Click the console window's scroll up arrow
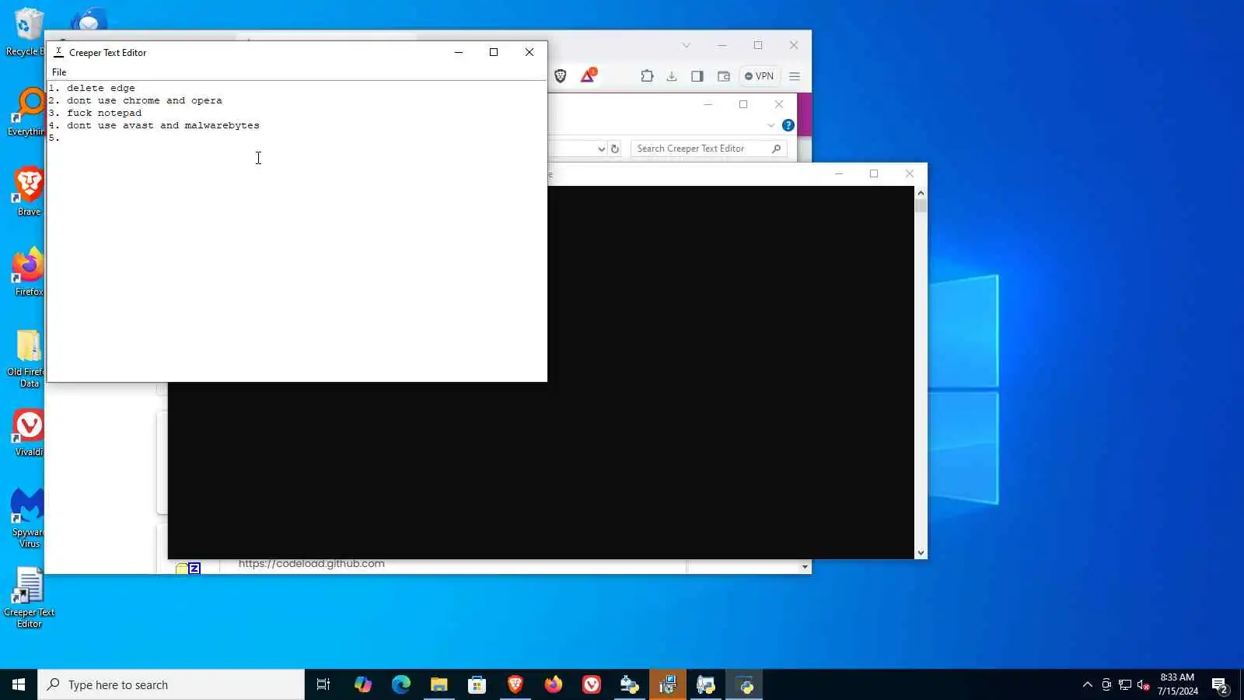The image size is (1244, 700). (921, 193)
